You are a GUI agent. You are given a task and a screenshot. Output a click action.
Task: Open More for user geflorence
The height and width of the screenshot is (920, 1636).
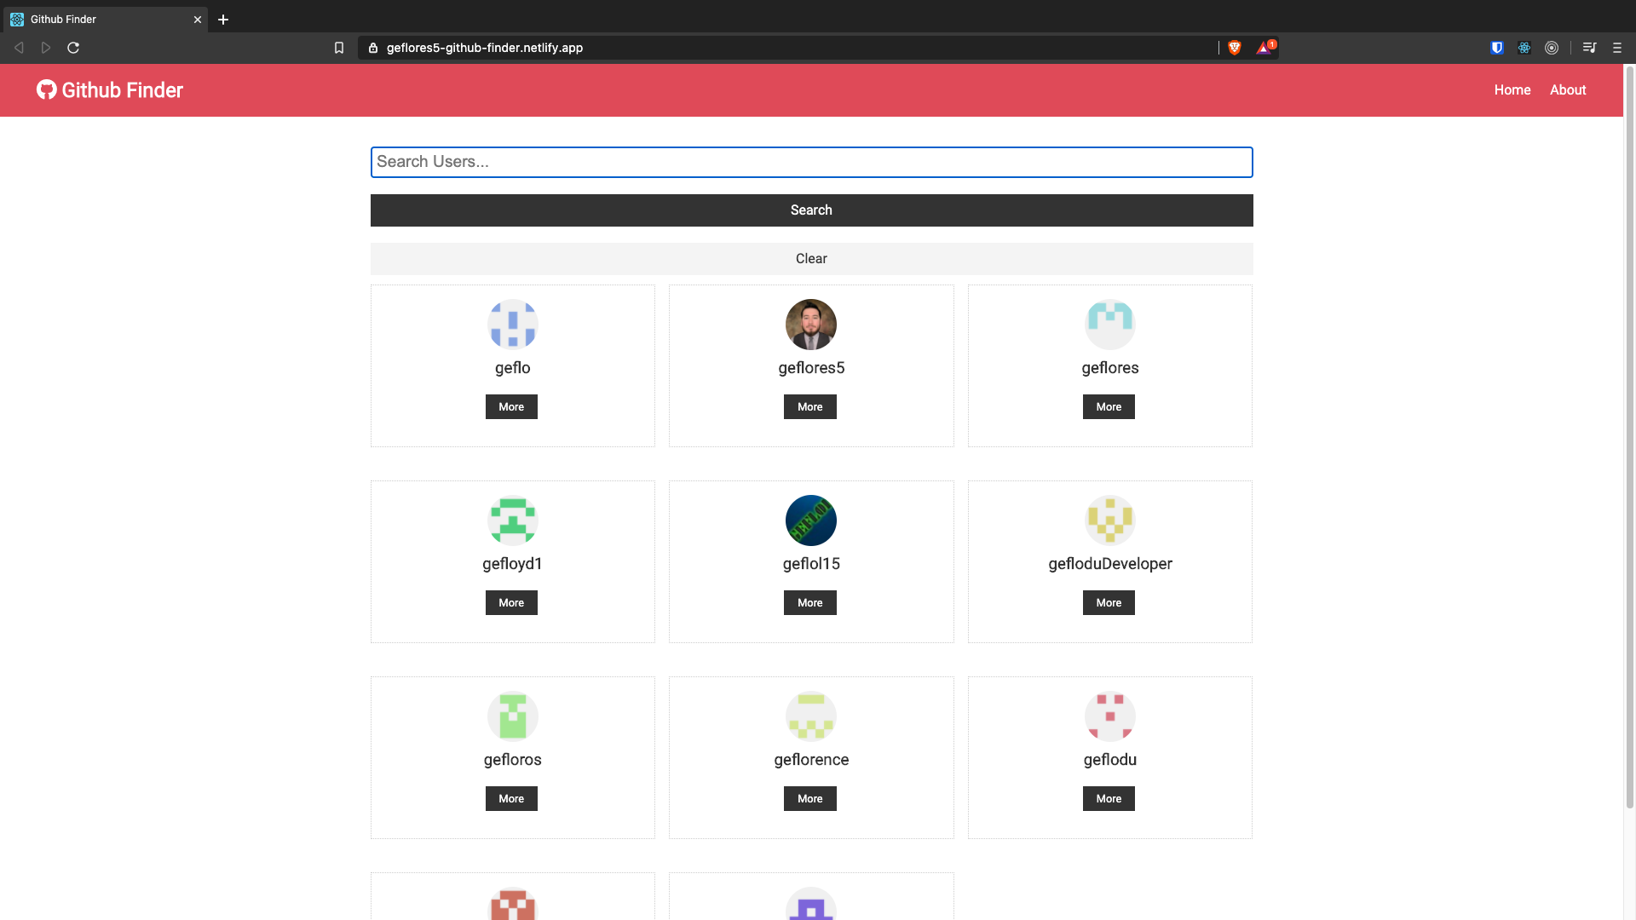(x=809, y=798)
